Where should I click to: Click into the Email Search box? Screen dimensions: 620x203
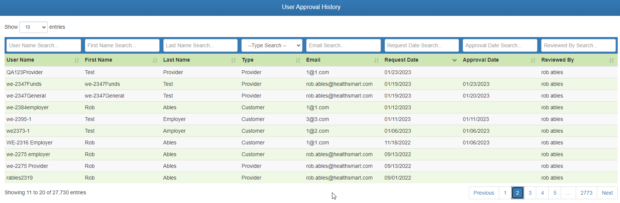(343, 45)
